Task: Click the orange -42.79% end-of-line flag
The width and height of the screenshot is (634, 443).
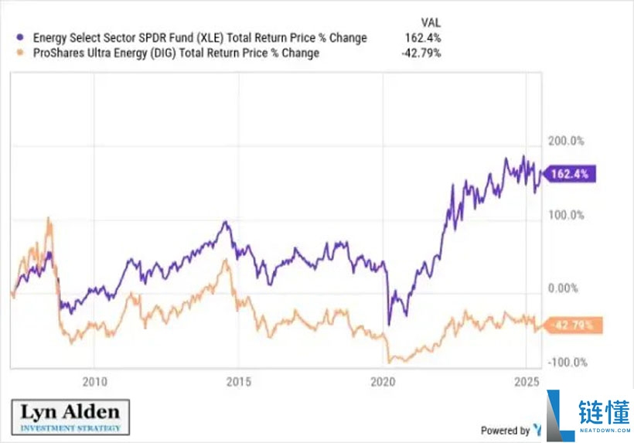Action: coord(573,325)
